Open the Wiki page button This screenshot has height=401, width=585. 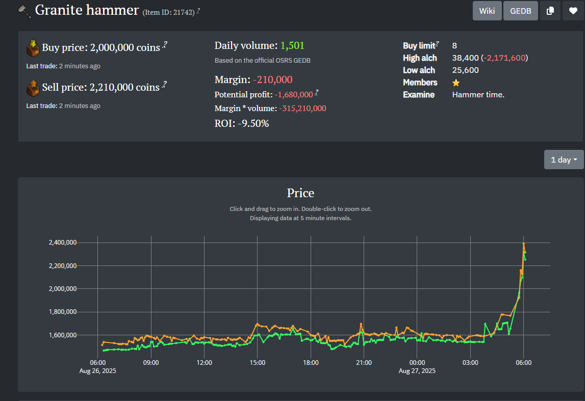pyautogui.click(x=487, y=11)
